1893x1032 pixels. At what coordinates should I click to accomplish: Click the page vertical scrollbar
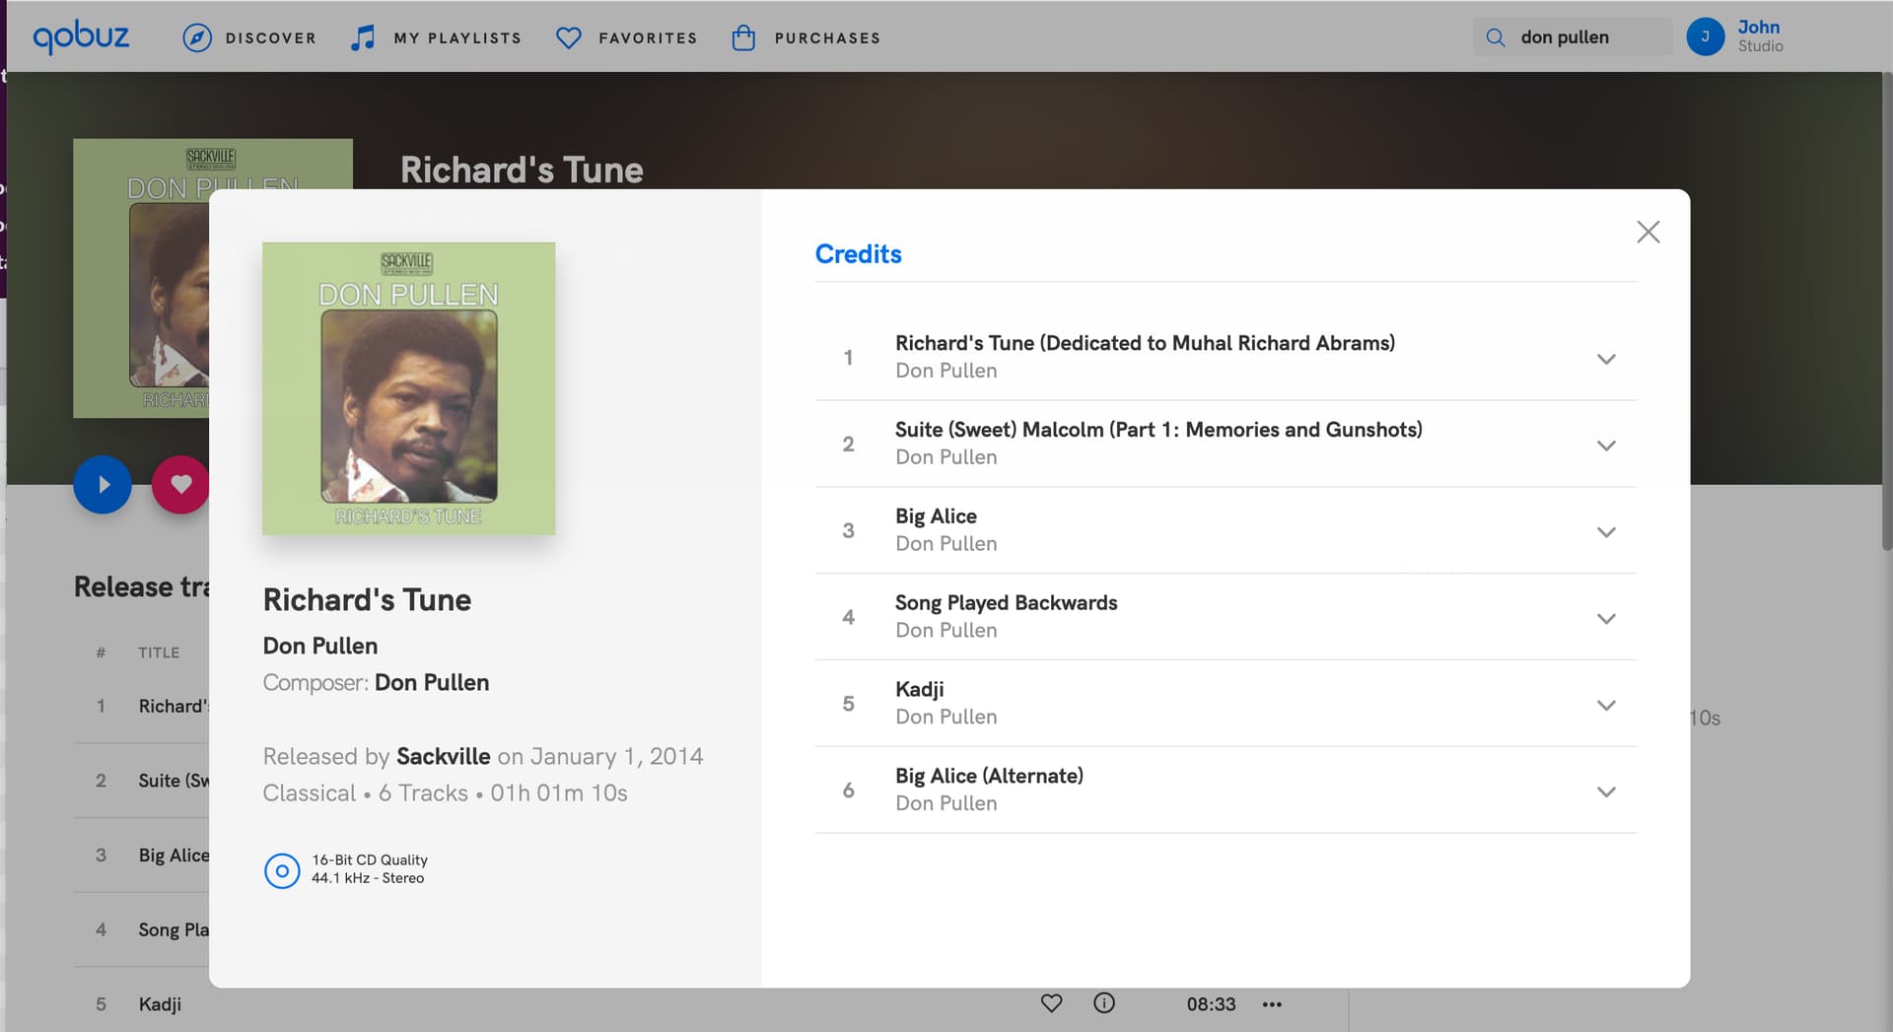(x=1886, y=310)
